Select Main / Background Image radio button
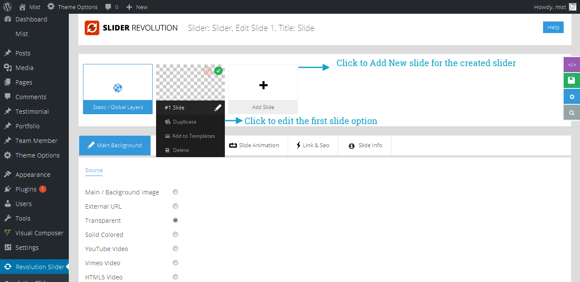Viewport: 580px width, 282px height. click(175, 192)
